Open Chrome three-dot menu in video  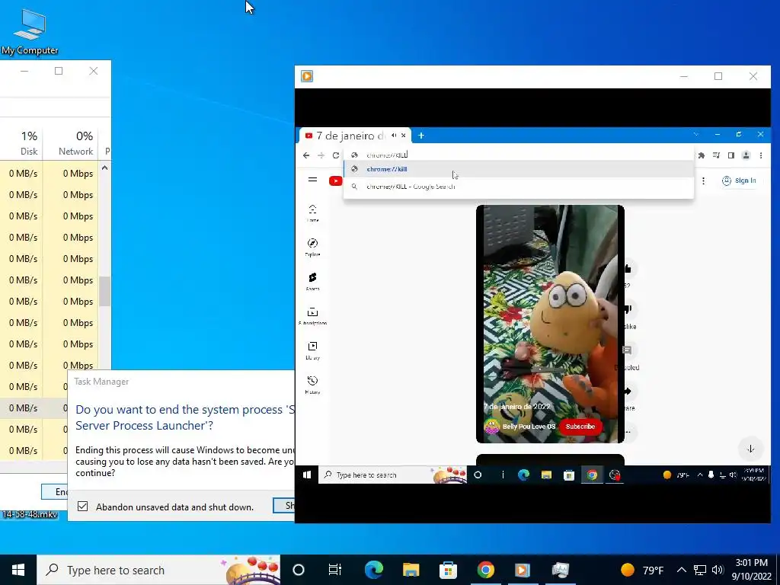pos(761,155)
